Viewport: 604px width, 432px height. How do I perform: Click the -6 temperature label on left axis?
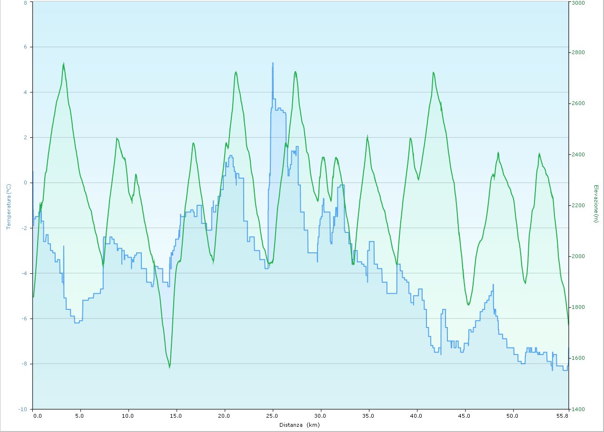point(24,318)
